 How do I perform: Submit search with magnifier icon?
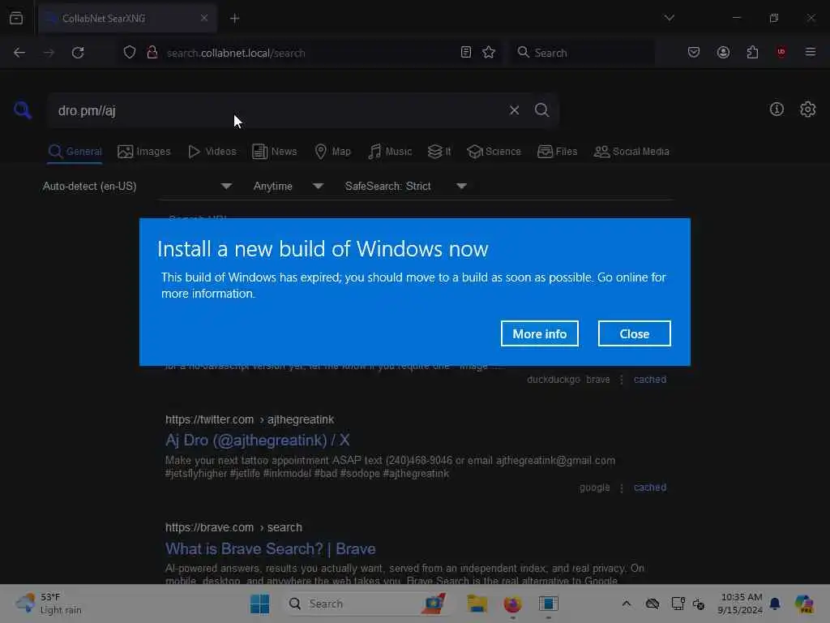coord(541,110)
